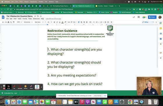
Task: Open Music app in the Dock
Action: point(82,102)
